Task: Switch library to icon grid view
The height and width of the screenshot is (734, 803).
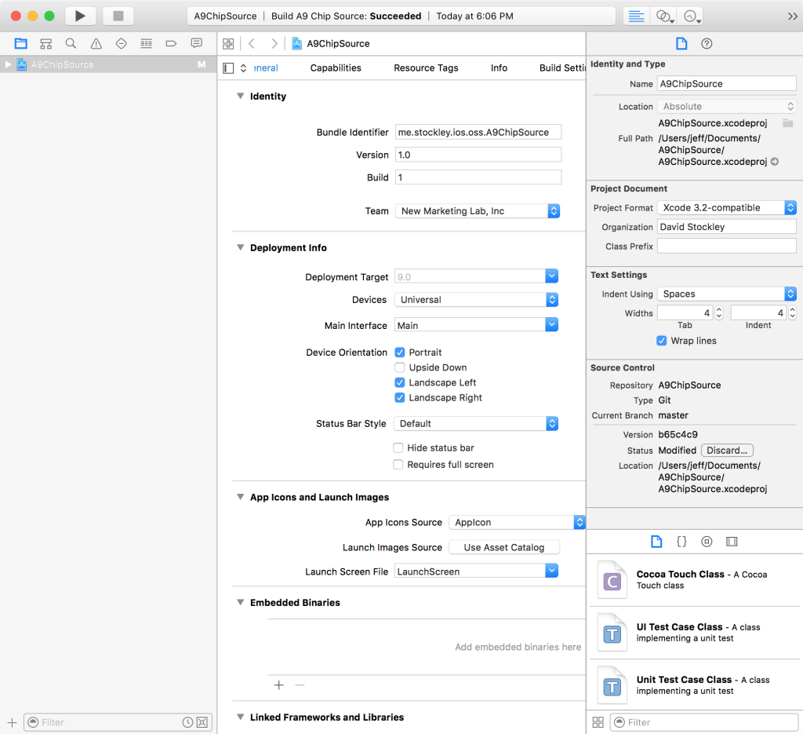Action: [598, 722]
